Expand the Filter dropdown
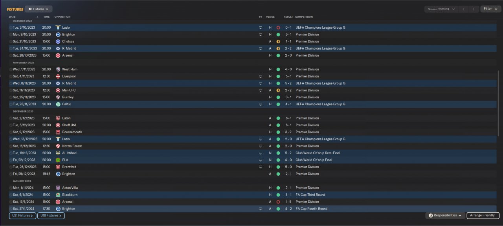Viewport: 503px width, 226px height. pyautogui.click(x=490, y=9)
